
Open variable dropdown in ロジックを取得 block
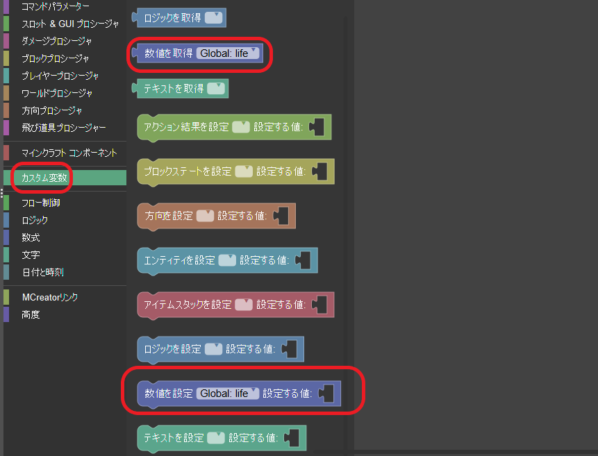[214, 17]
